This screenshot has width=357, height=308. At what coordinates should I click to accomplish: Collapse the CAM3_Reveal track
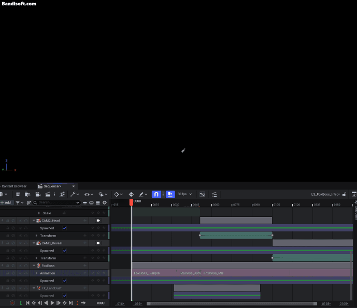point(34,243)
